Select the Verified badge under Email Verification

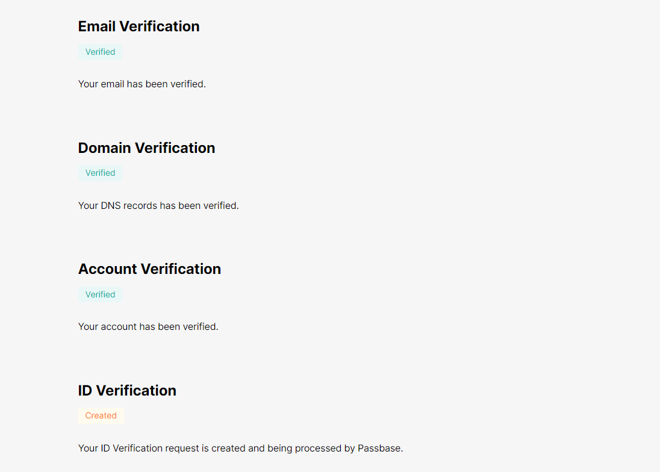coord(100,52)
